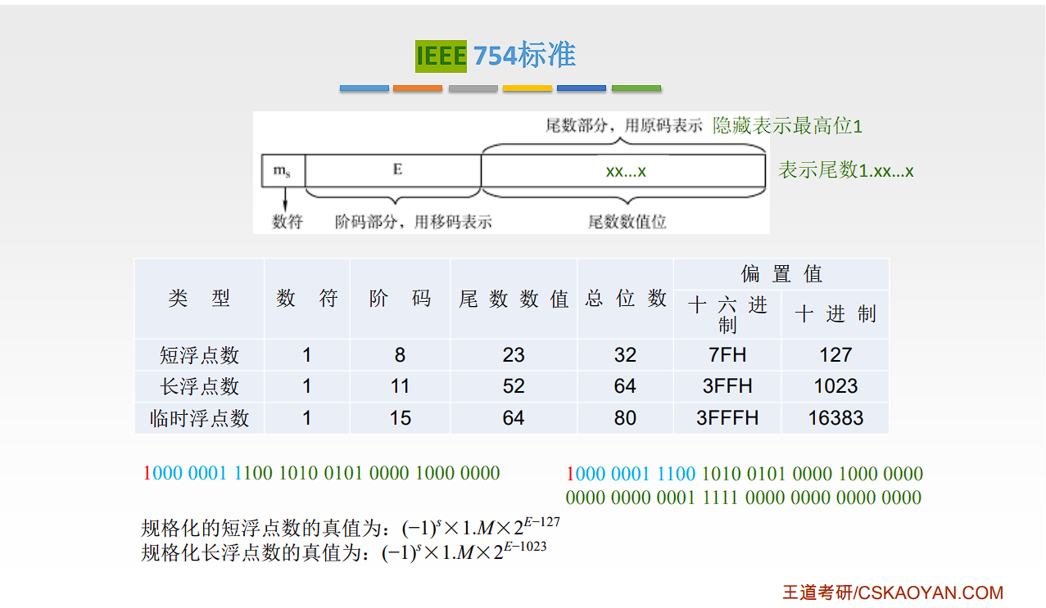The width and height of the screenshot is (1046, 608).
Task: Select total bits "64" in 长浮点数 row
Action: pos(625,386)
